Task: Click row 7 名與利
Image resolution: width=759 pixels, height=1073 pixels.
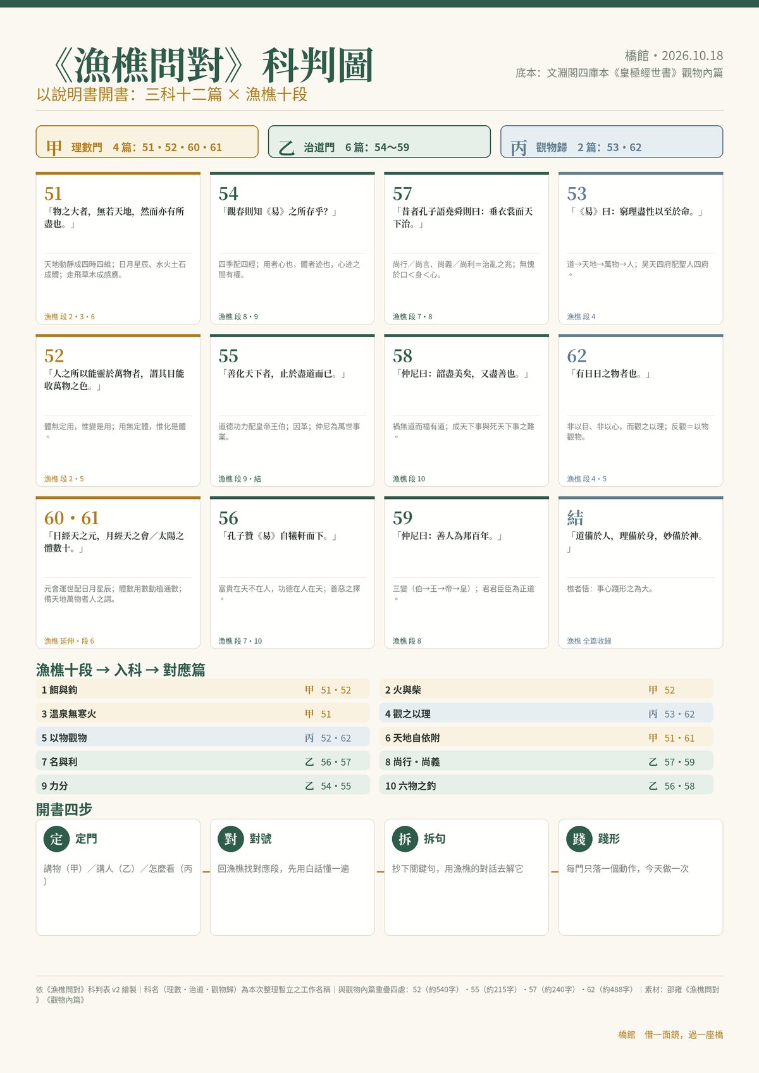Action: (x=203, y=762)
